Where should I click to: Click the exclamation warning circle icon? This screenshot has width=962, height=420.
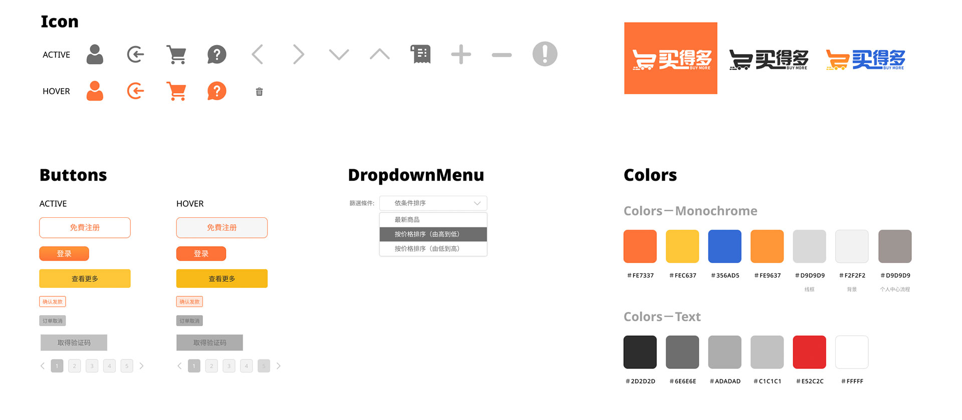pyautogui.click(x=545, y=54)
